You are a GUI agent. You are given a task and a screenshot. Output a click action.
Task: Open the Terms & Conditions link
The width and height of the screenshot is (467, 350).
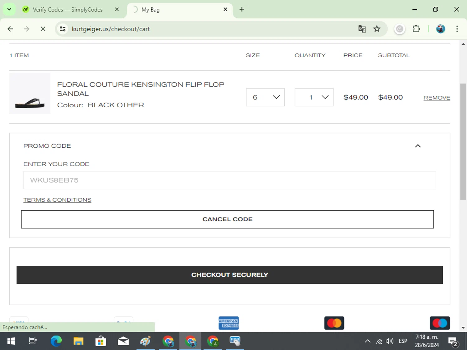57,200
